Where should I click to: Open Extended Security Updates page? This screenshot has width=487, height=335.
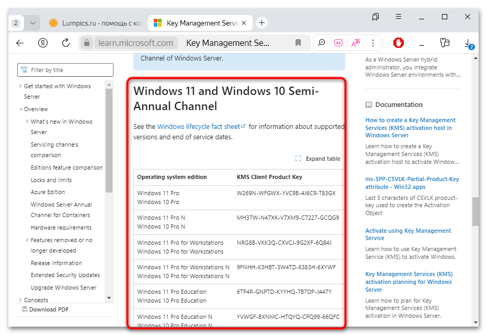[x=65, y=275]
